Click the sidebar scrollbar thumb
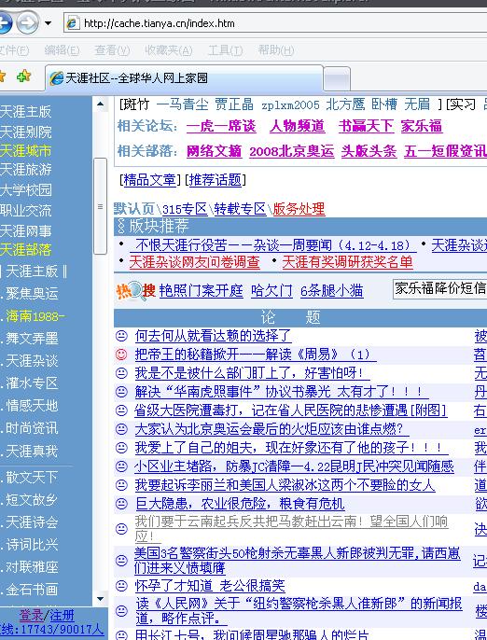487x640 pixels. pyautogui.click(x=100, y=206)
